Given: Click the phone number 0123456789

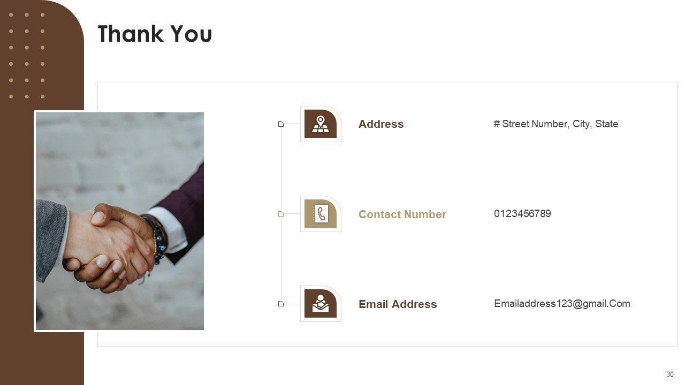Looking at the screenshot, I should tap(522, 214).
